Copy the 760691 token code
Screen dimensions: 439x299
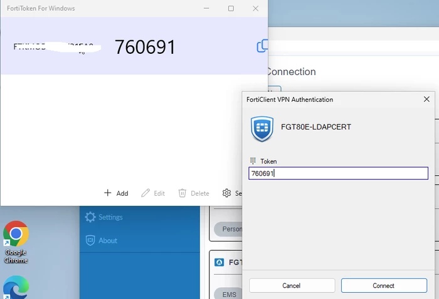click(262, 46)
